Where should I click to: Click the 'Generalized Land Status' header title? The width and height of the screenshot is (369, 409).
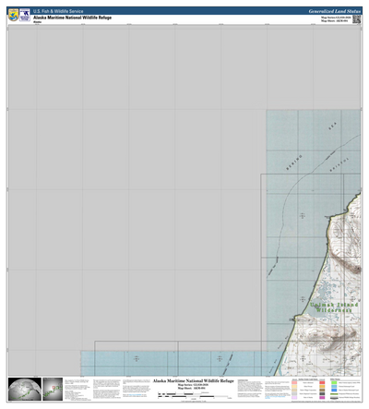tap(334, 11)
